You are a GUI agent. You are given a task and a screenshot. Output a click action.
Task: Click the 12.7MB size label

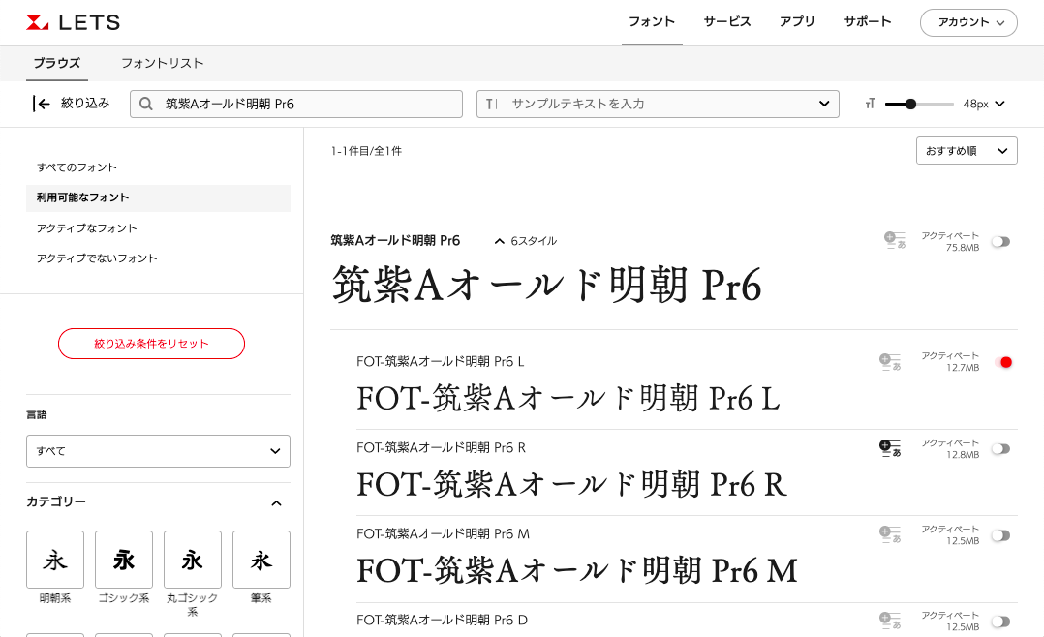click(x=962, y=368)
